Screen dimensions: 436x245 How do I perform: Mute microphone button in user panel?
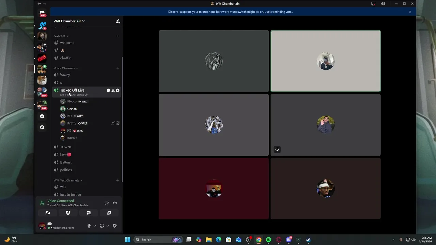[x=89, y=226]
